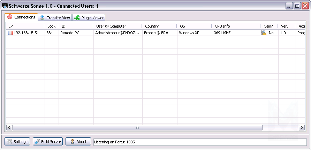Open the Settings button
Screen dimensions: 311x150
pos(17,142)
